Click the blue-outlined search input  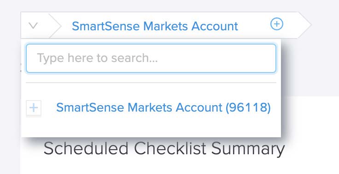(151, 58)
